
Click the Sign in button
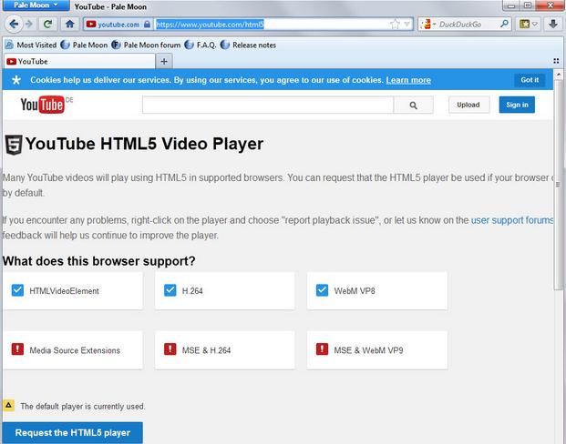517,105
